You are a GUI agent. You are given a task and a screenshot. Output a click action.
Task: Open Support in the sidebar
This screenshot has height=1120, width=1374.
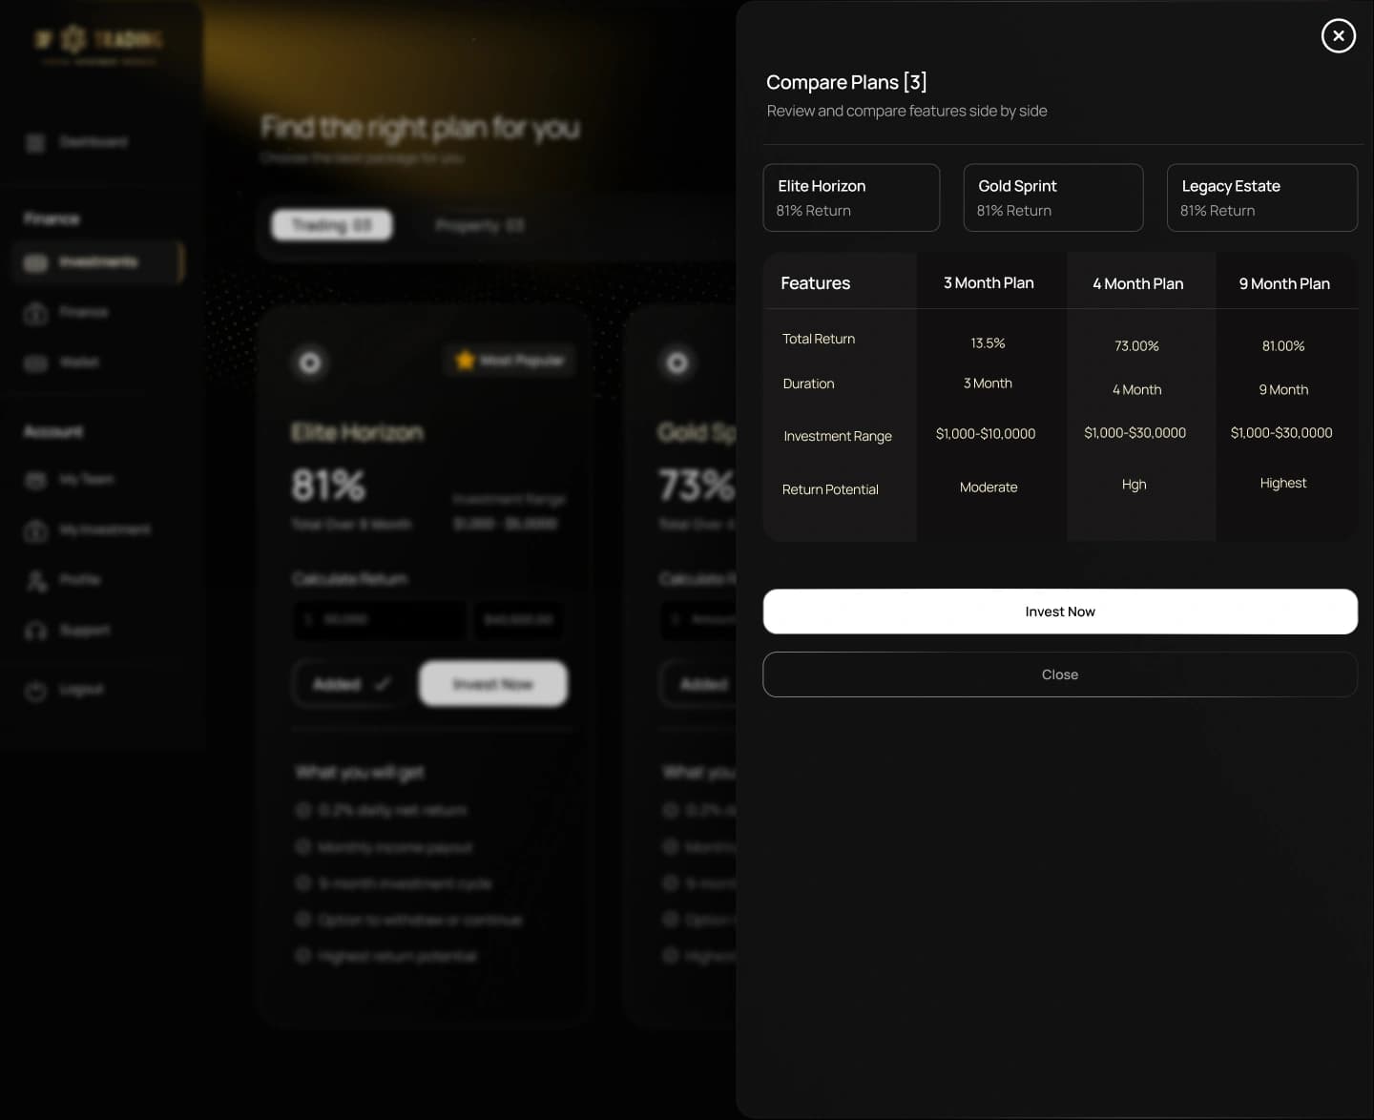(x=68, y=631)
